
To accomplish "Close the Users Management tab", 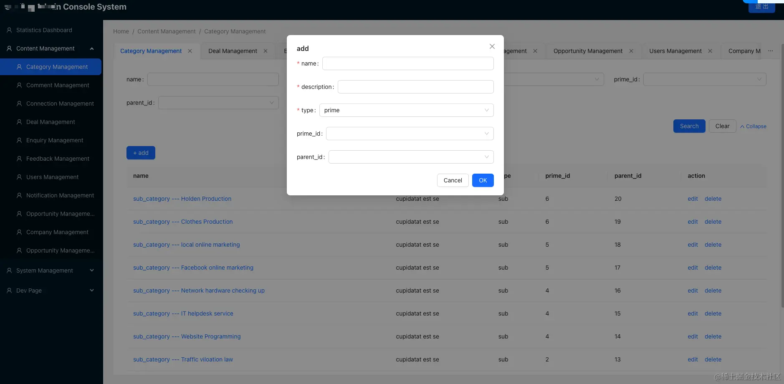I will tap(710, 51).
